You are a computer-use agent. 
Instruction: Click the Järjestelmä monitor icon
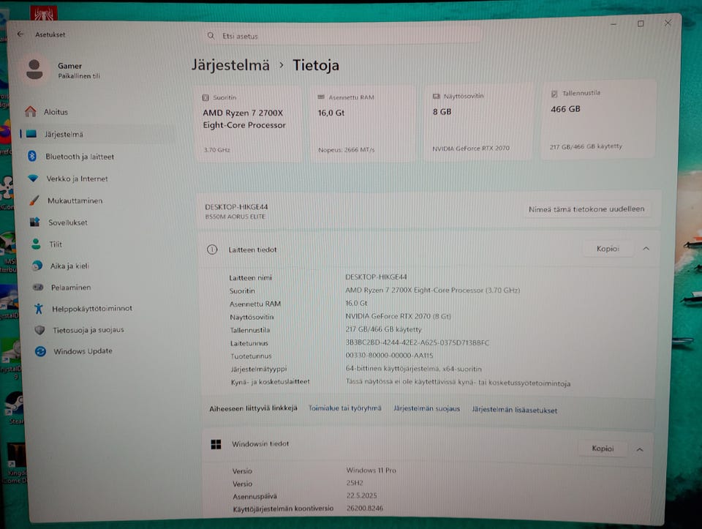31,134
